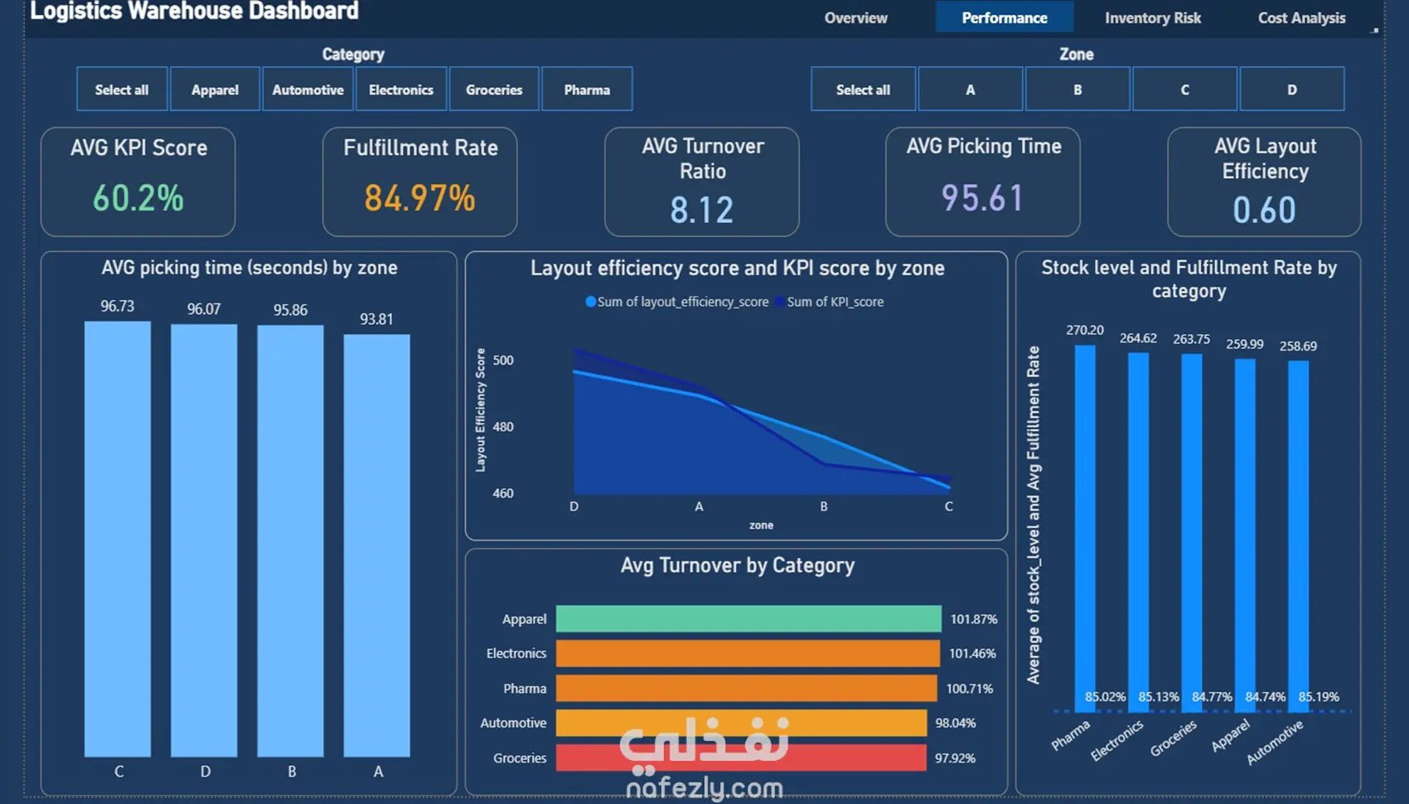This screenshot has height=804, width=1409.
Task: Click the Logistics Warehouse Dashboard title
Action: coord(195,11)
